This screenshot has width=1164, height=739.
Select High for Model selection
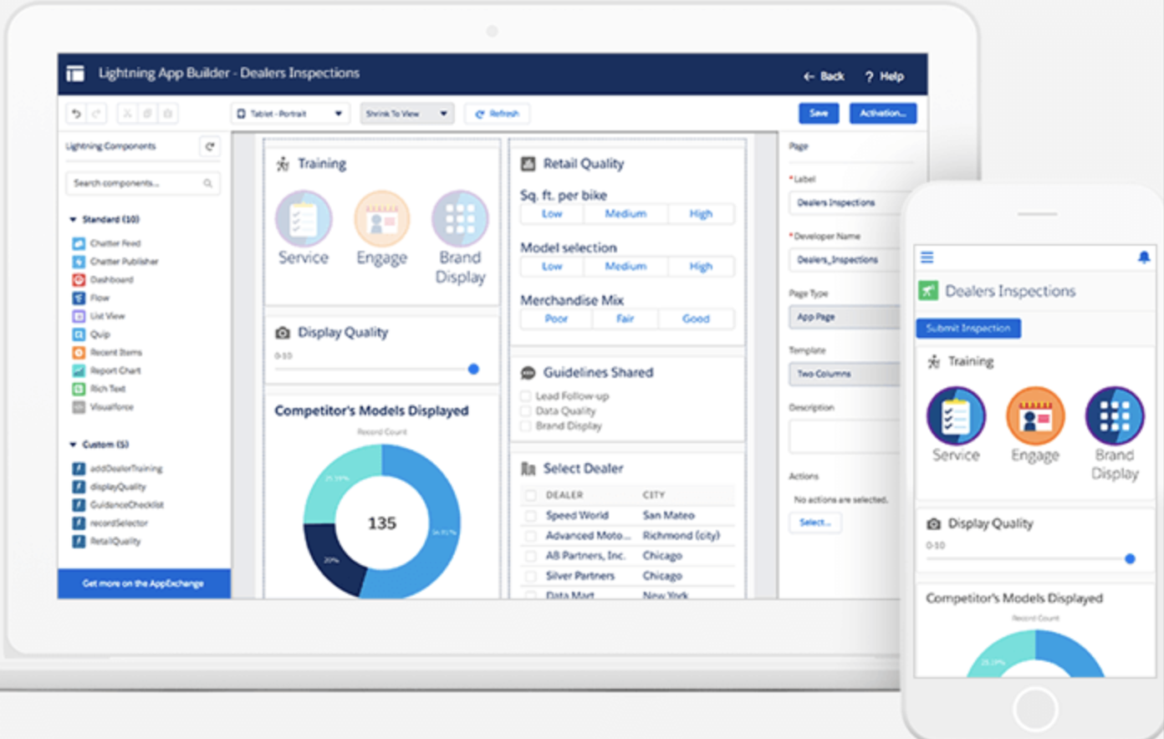coord(701,267)
